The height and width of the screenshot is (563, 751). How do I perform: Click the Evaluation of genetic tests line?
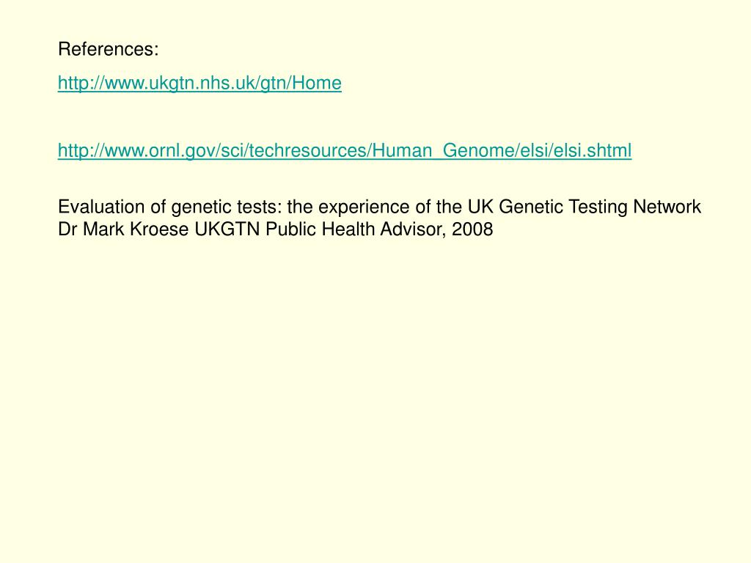379,207
